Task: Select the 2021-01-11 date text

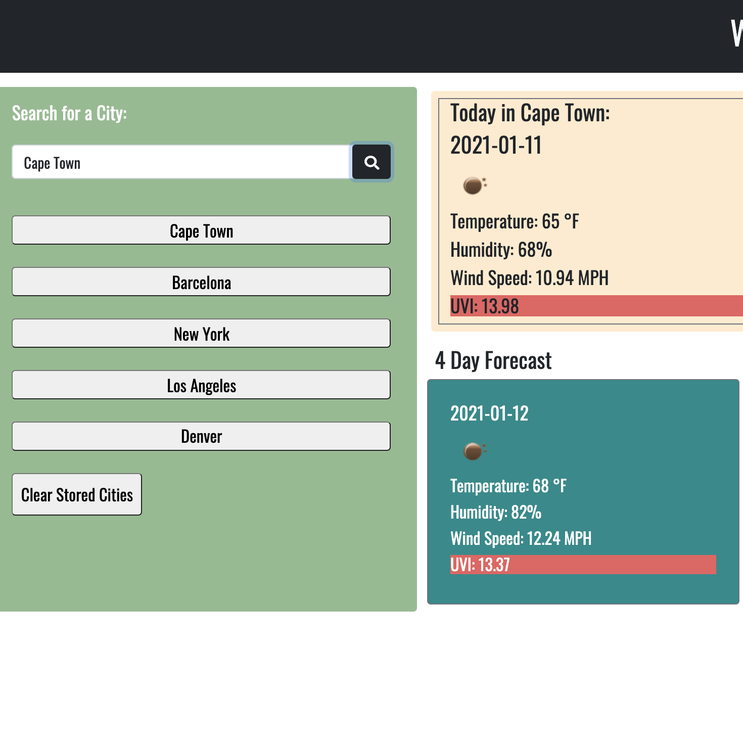Action: (496, 146)
